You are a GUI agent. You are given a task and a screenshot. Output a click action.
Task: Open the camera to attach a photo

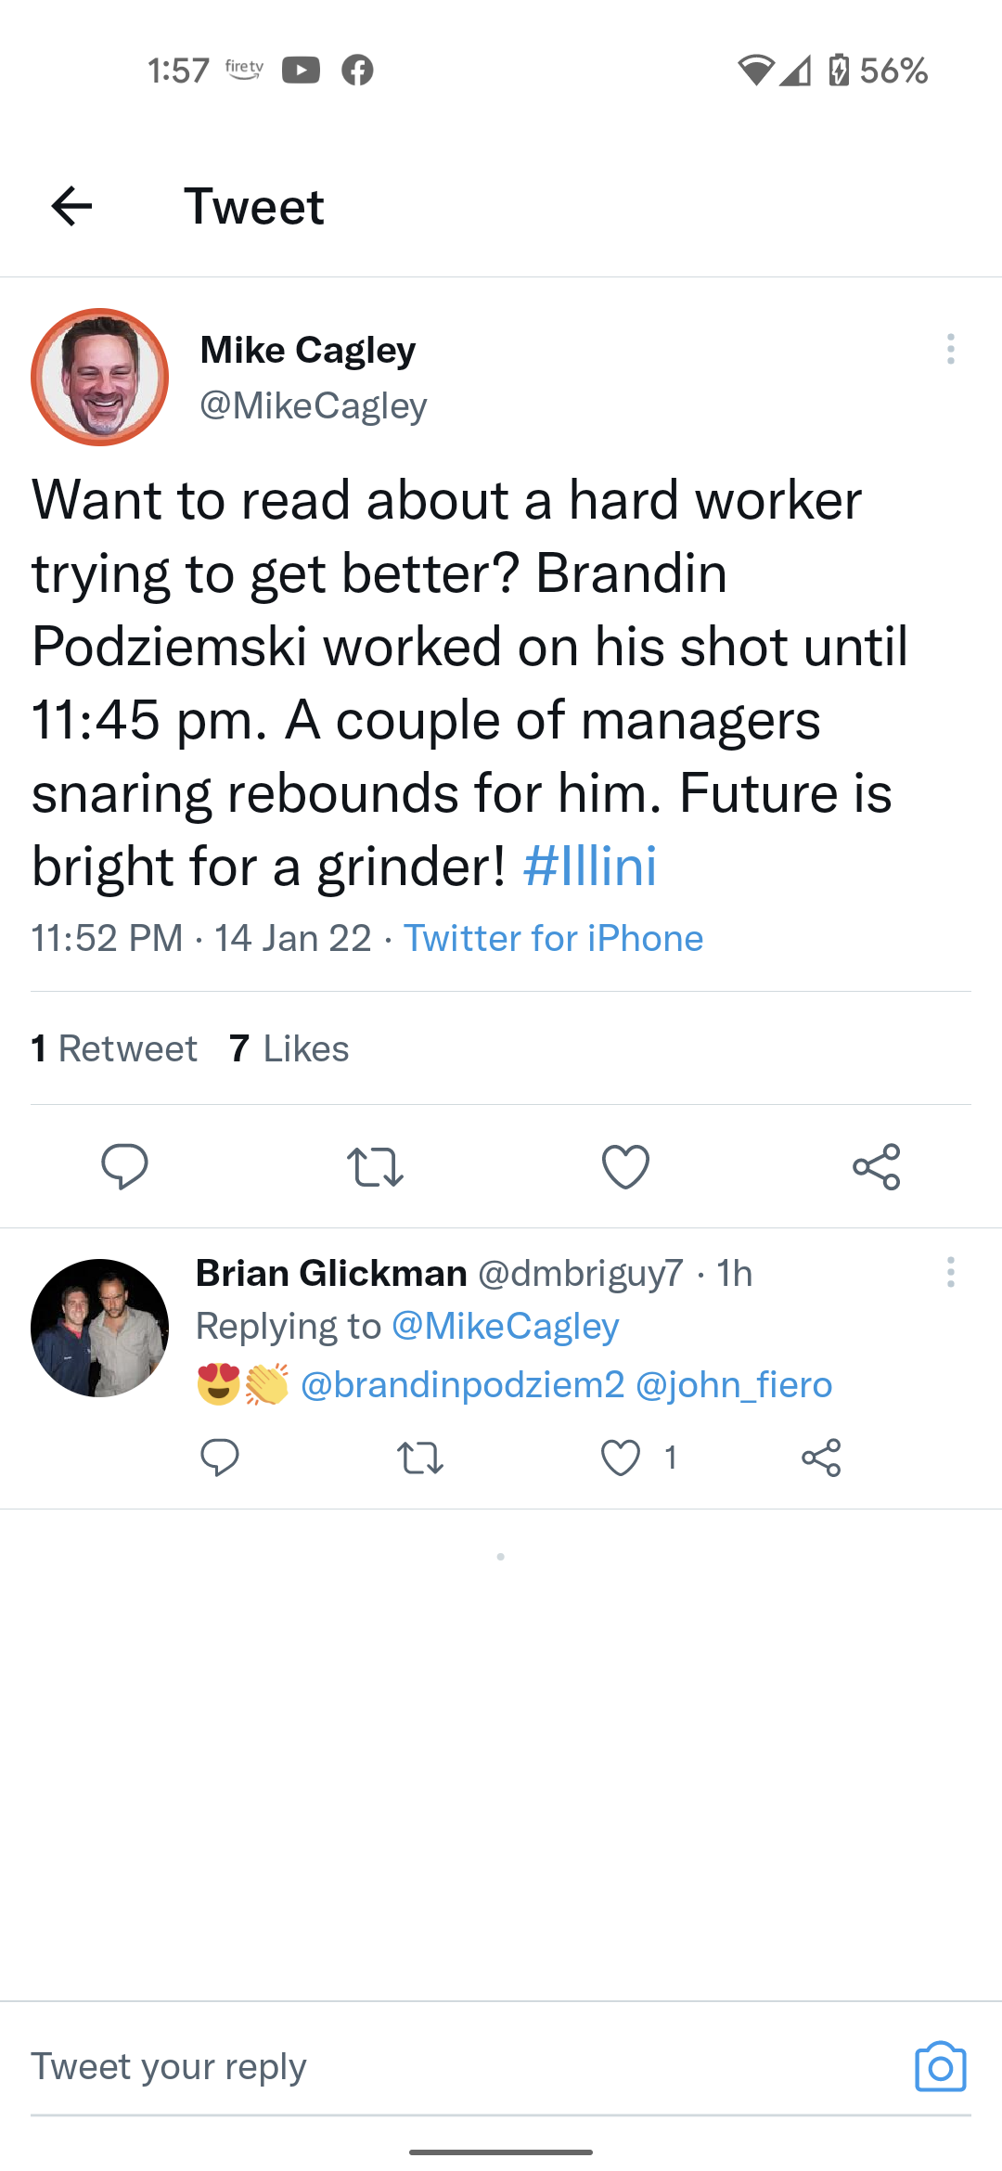coord(940,2067)
